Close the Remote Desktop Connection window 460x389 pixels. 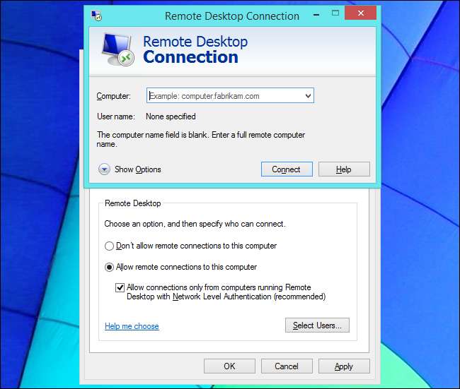tap(360, 13)
